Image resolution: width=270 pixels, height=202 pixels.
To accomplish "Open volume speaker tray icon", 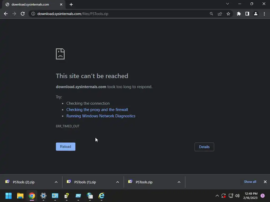I will [237, 196].
